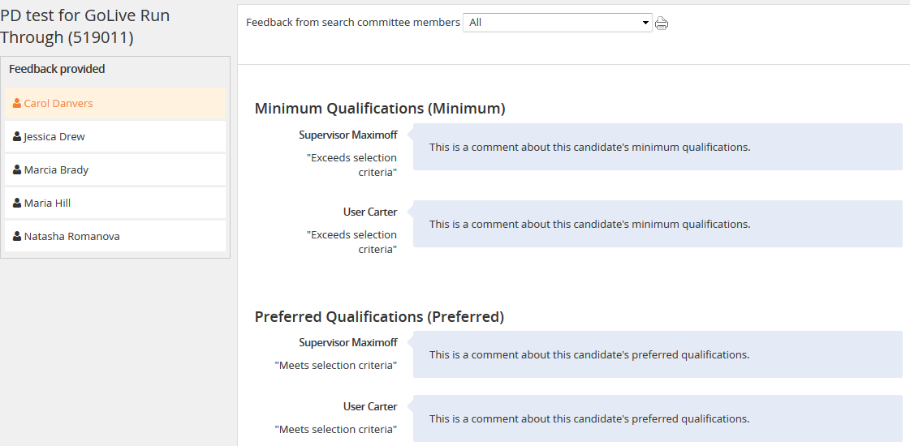Select Carol Danvers in the feedback list

coord(115,103)
